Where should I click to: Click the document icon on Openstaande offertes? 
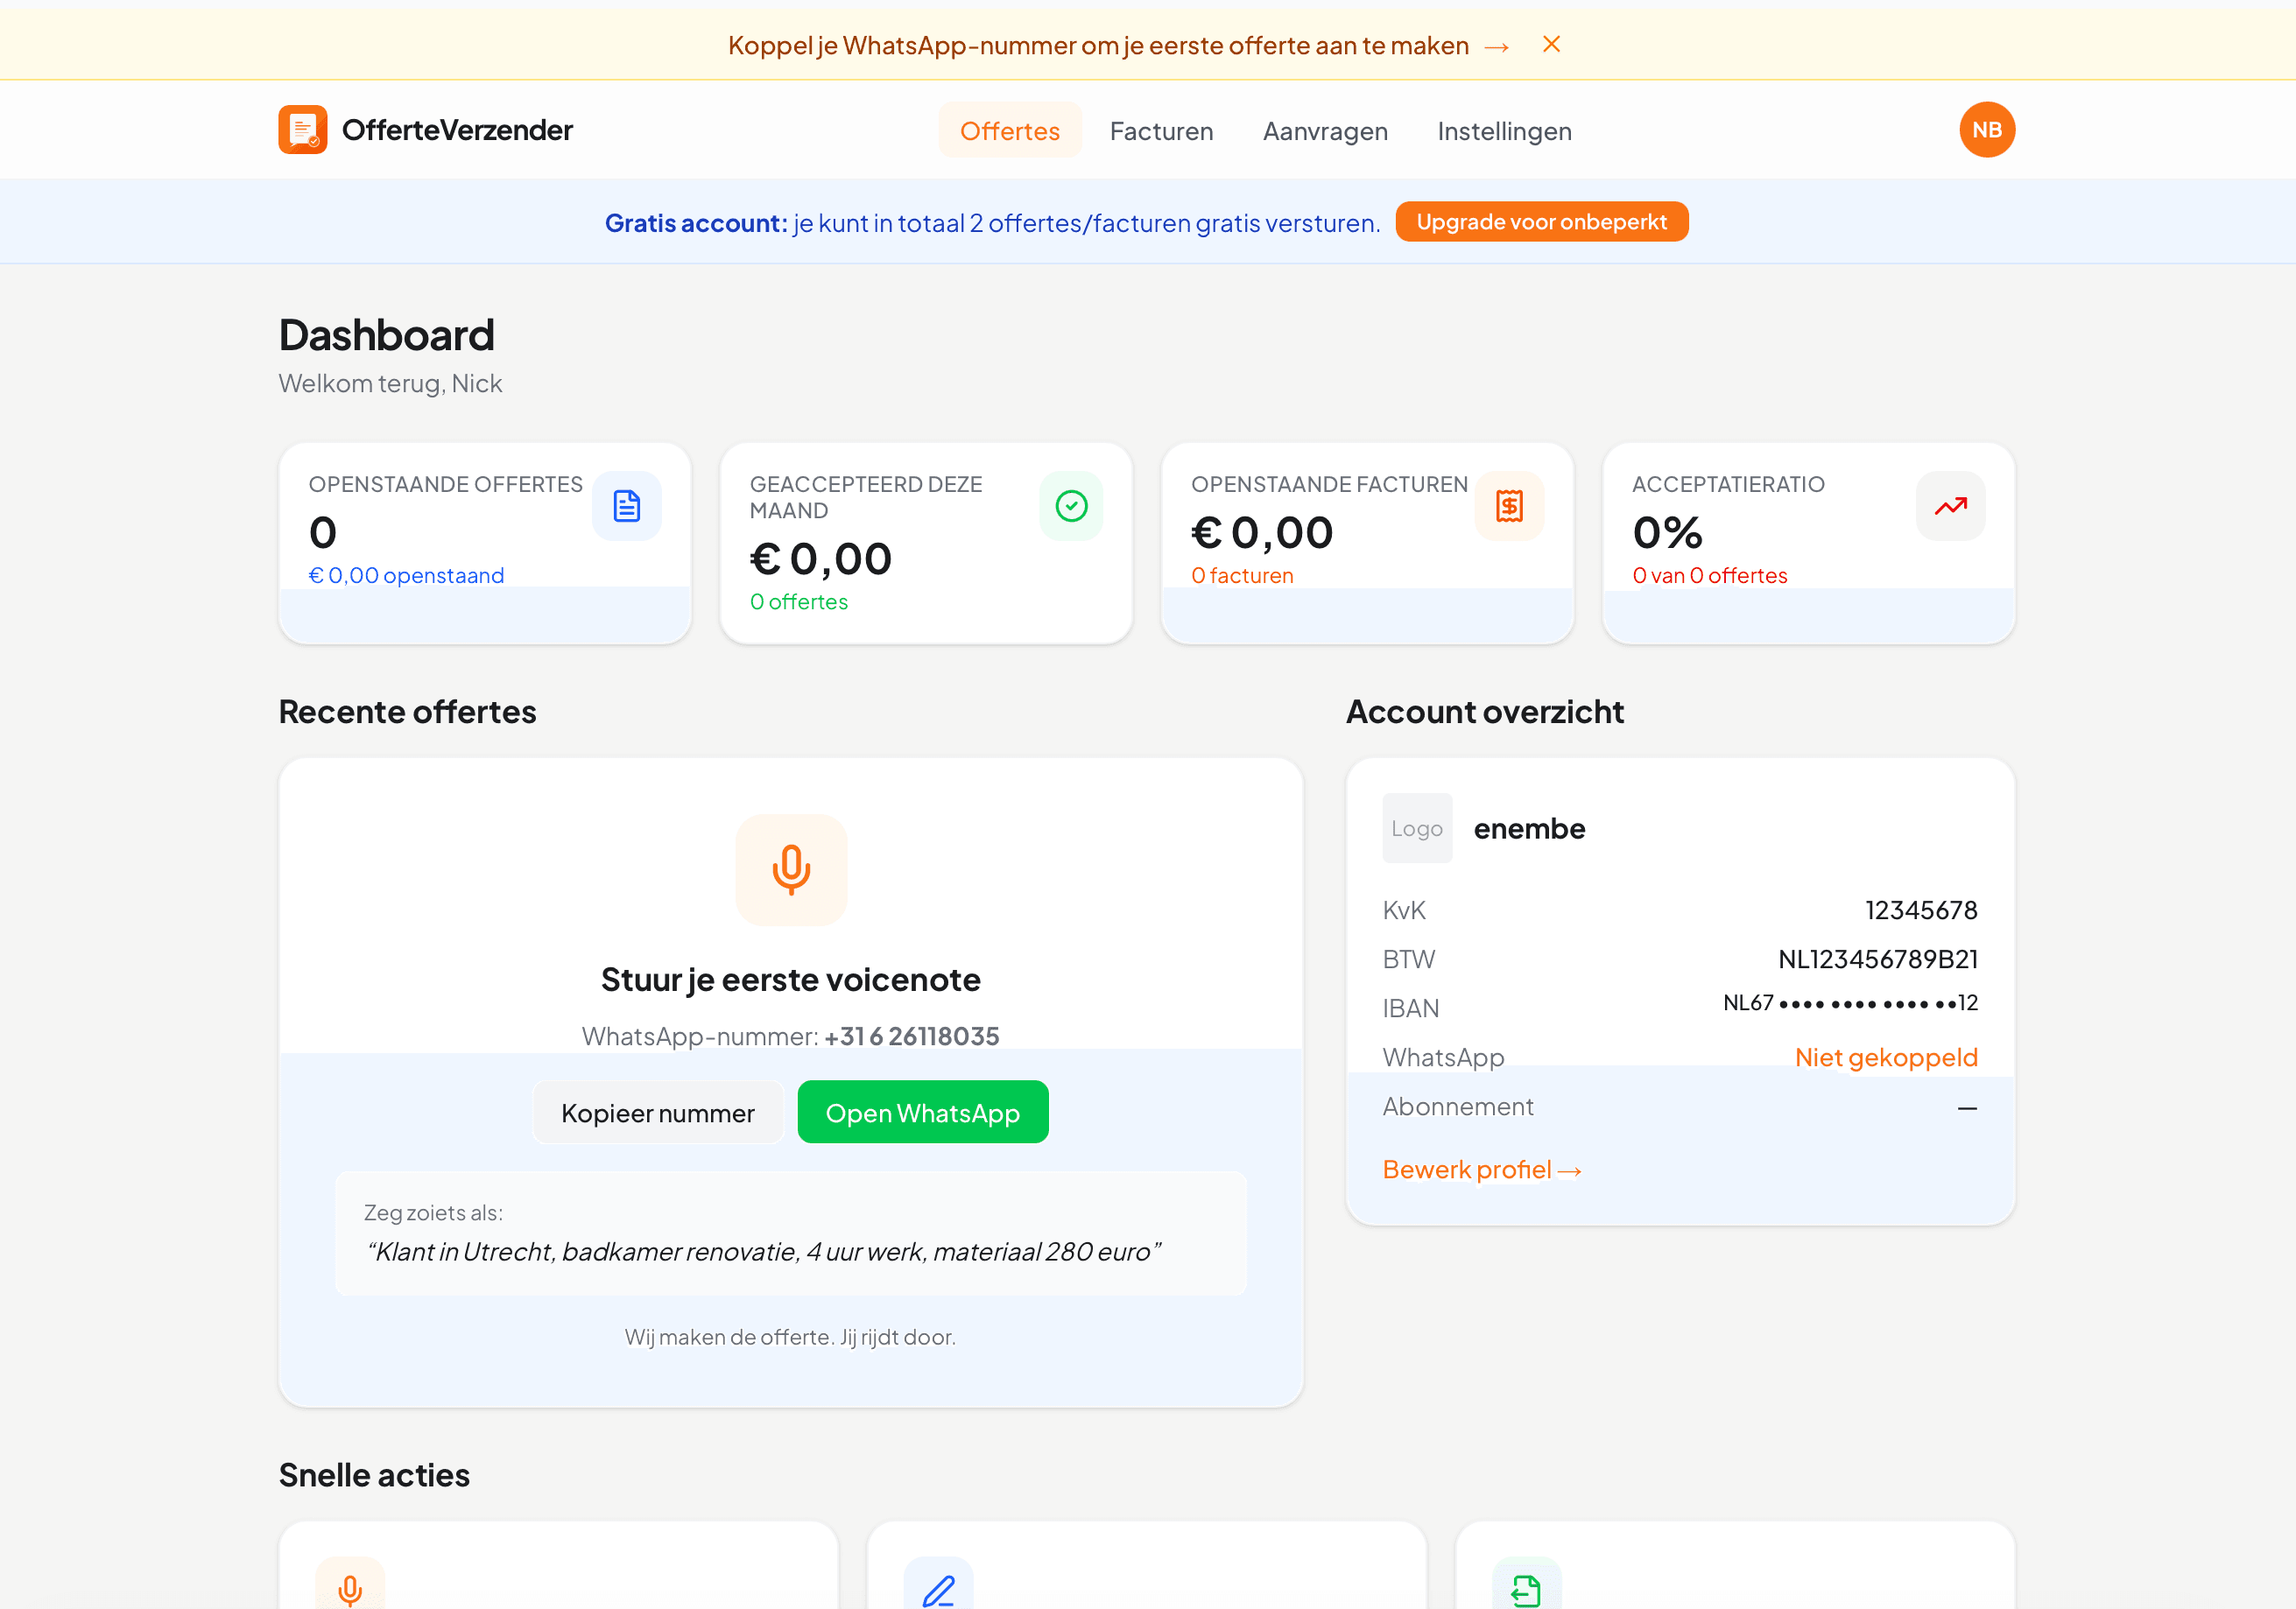point(627,506)
